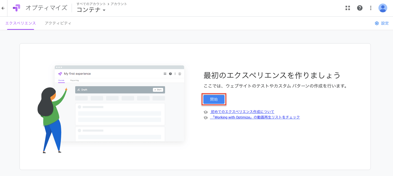Viewport: 393px width, 176px height.
Task: Open the three-dot more options menu
Action: pos(371,8)
